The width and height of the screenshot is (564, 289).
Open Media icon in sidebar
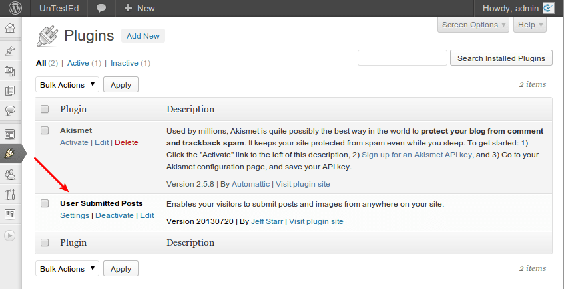(10, 70)
